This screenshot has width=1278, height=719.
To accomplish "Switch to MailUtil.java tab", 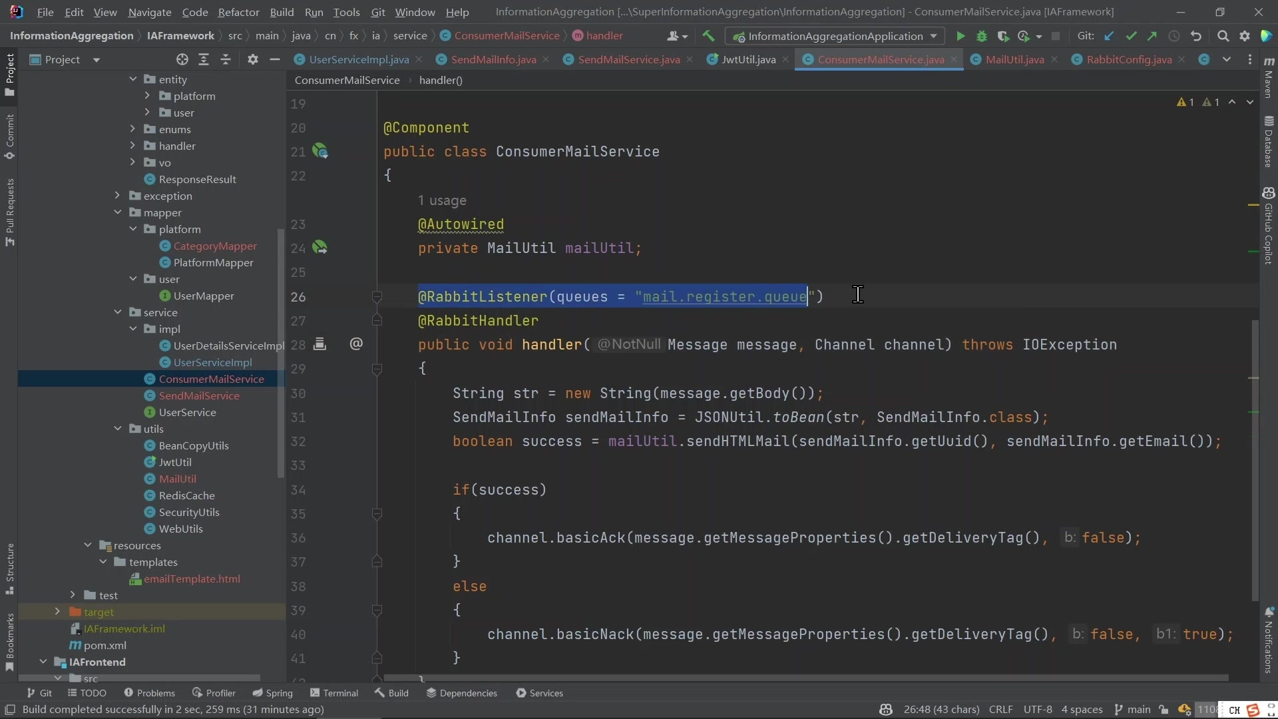I will [x=1014, y=59].
